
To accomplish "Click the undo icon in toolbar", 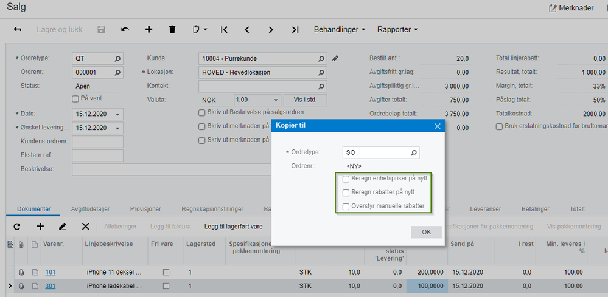I will pos(125,29).
